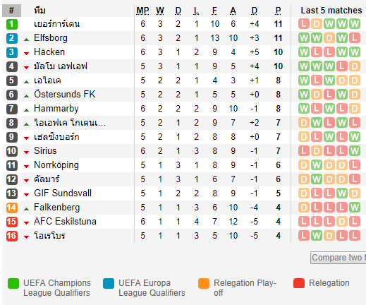Image resolution: width=366 pixels, height=305 pixels.
Task: Sort table by P points header
Action: [278, 11]
